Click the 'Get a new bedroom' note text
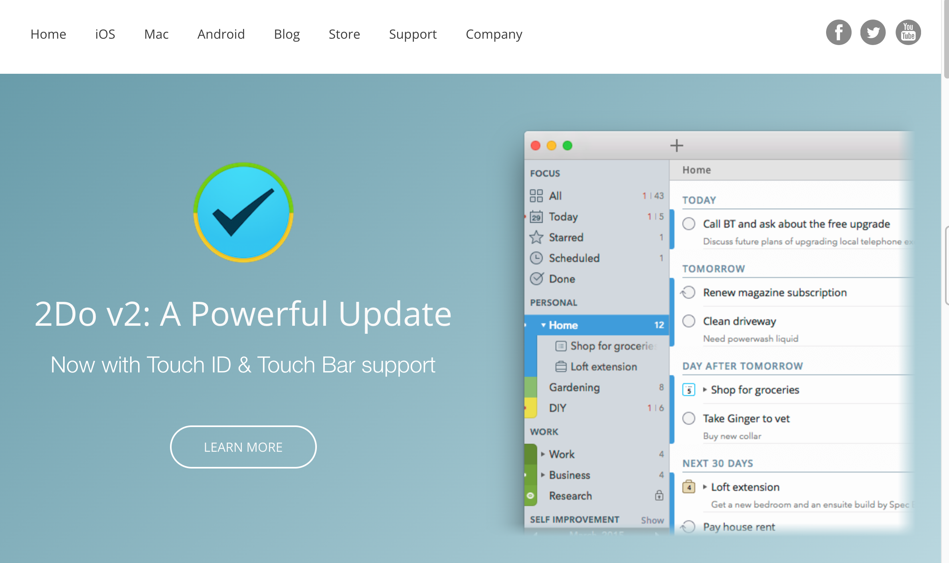This screenshot has width=949, height=563. (x=812, y=504)
